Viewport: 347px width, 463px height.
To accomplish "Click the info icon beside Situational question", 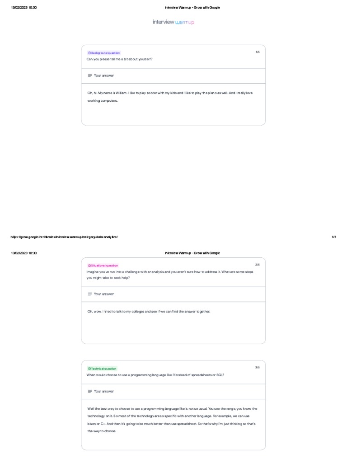I will (89, 265).
